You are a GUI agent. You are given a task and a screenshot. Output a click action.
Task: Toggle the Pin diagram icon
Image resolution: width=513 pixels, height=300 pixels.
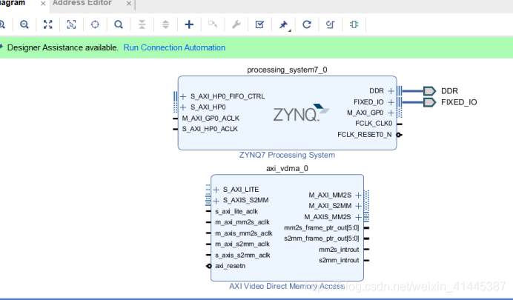(283, 24)
